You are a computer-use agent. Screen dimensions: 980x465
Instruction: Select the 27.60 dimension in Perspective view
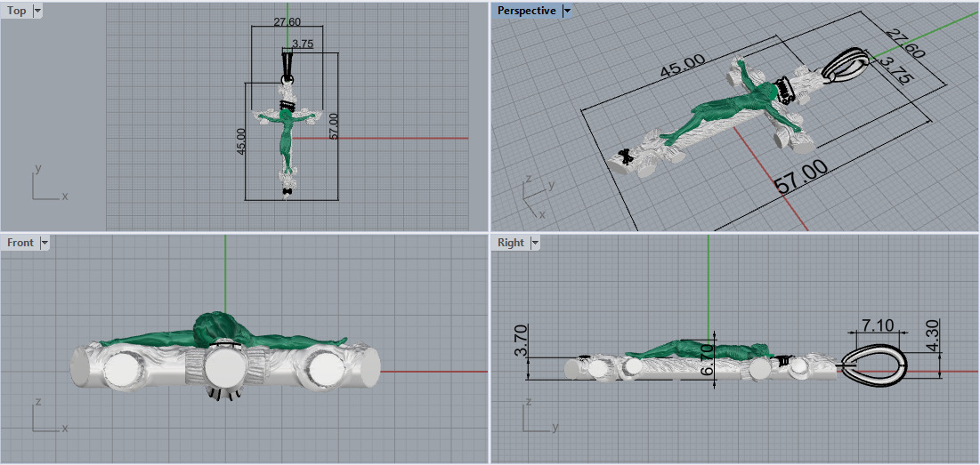pos(905,43)
